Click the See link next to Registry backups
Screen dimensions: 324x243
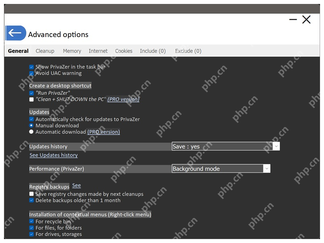tap(76, 185)
